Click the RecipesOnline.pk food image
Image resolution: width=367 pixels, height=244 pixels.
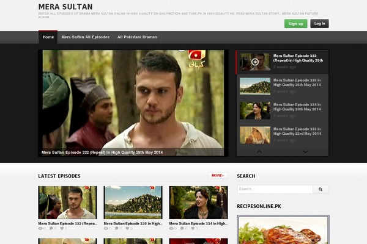[283, 230]
